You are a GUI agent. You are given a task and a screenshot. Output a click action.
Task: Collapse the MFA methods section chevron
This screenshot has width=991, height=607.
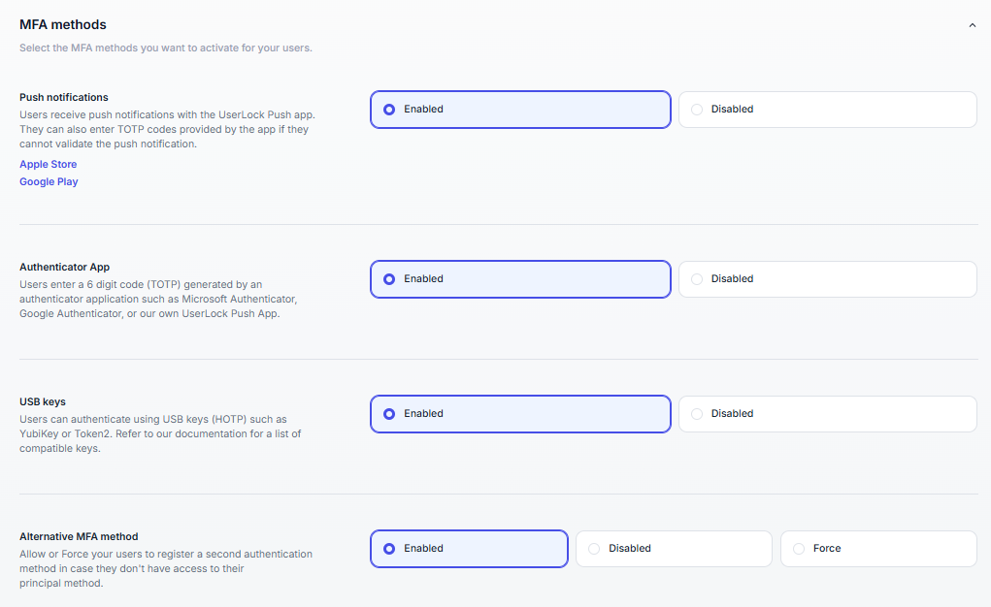click(972, 25)
